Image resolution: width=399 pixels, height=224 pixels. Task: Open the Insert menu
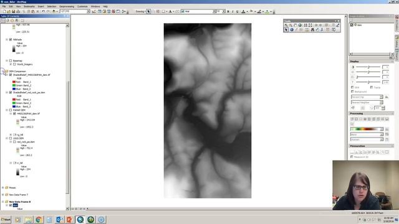pos(41,6)
